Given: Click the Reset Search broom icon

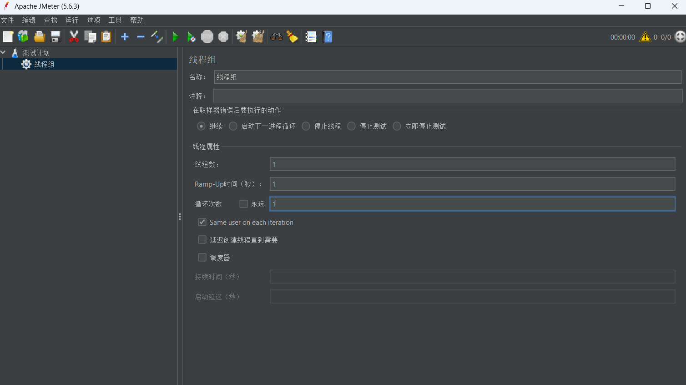Looking at the screenshot, I should click(293, 37).
